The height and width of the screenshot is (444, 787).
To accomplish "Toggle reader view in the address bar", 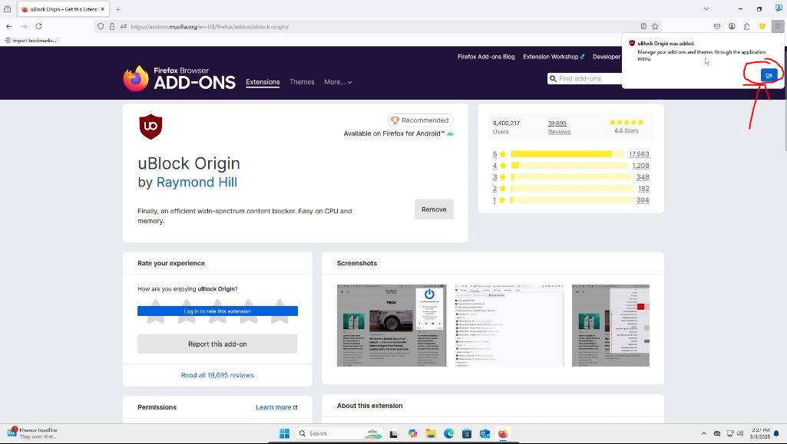I will pyautogui.click(x=643, y=27).
